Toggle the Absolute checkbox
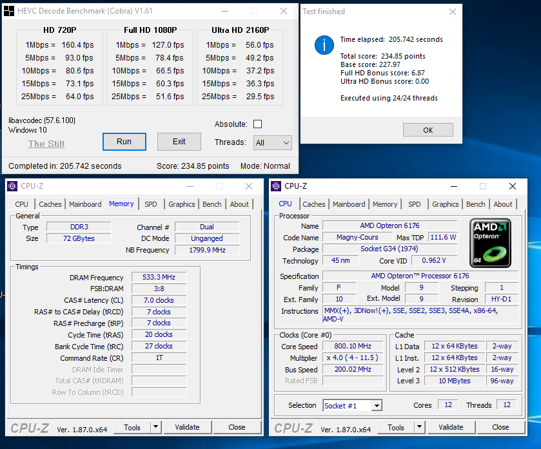Image resolution: width=541 pixels, height=449 pixels. pos(257,124)
